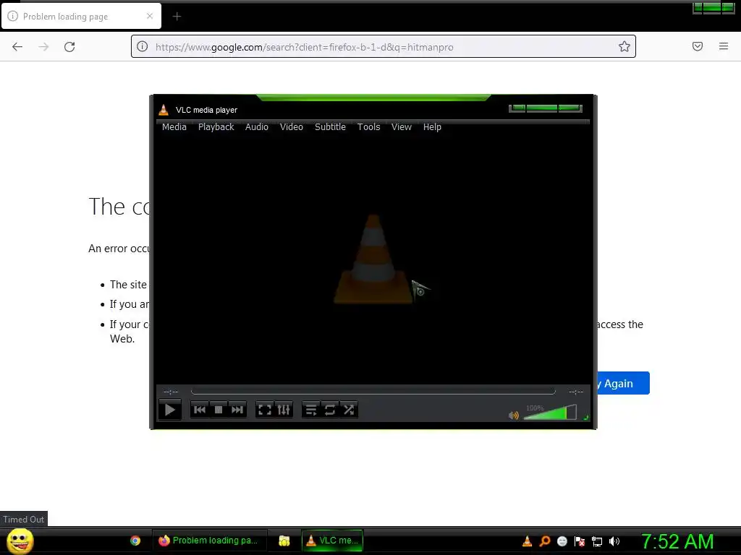The width and height of the screenshot is (741, 555).
Task: Stop playback in VLC
Action: pyautogui.click(x=219, y=410)
